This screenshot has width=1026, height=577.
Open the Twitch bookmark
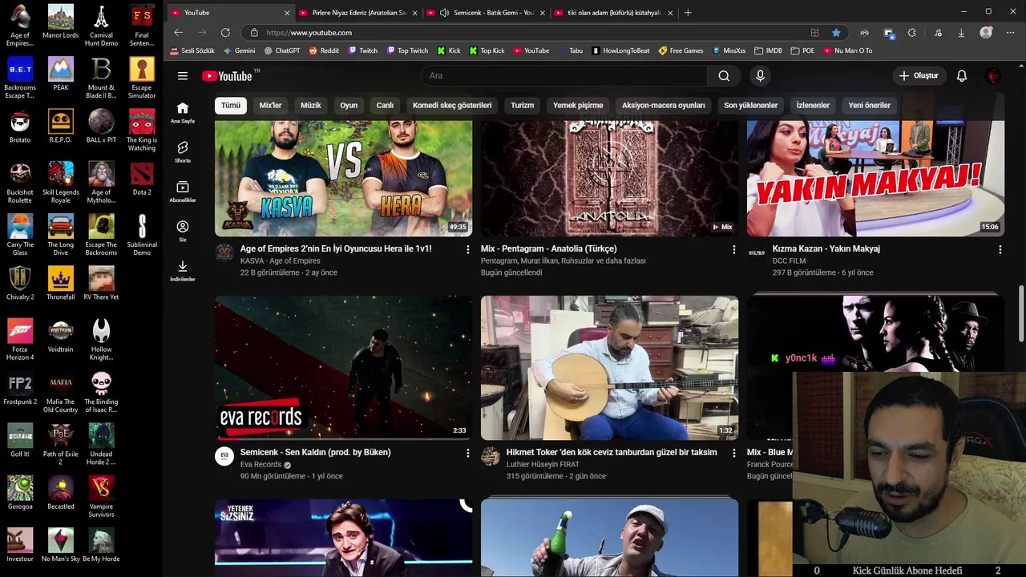(362, 50)
